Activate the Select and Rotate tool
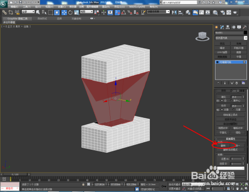 pos(70,12)
